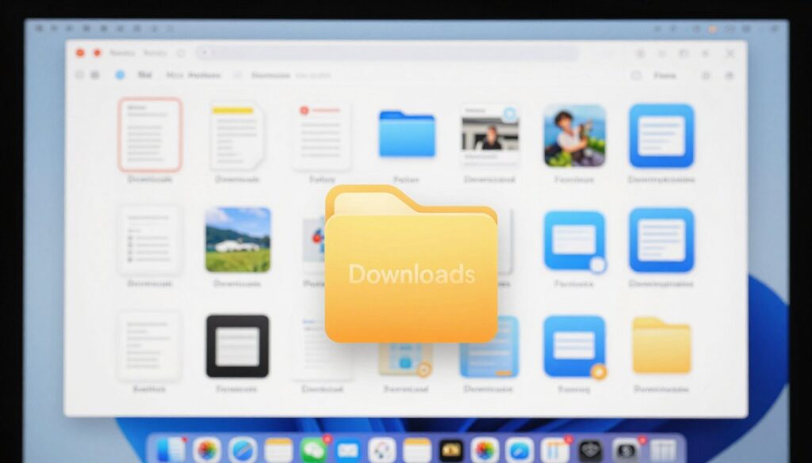Click the search field in the window toolbar
812x463 pixels.
click(x=387, y=53)
